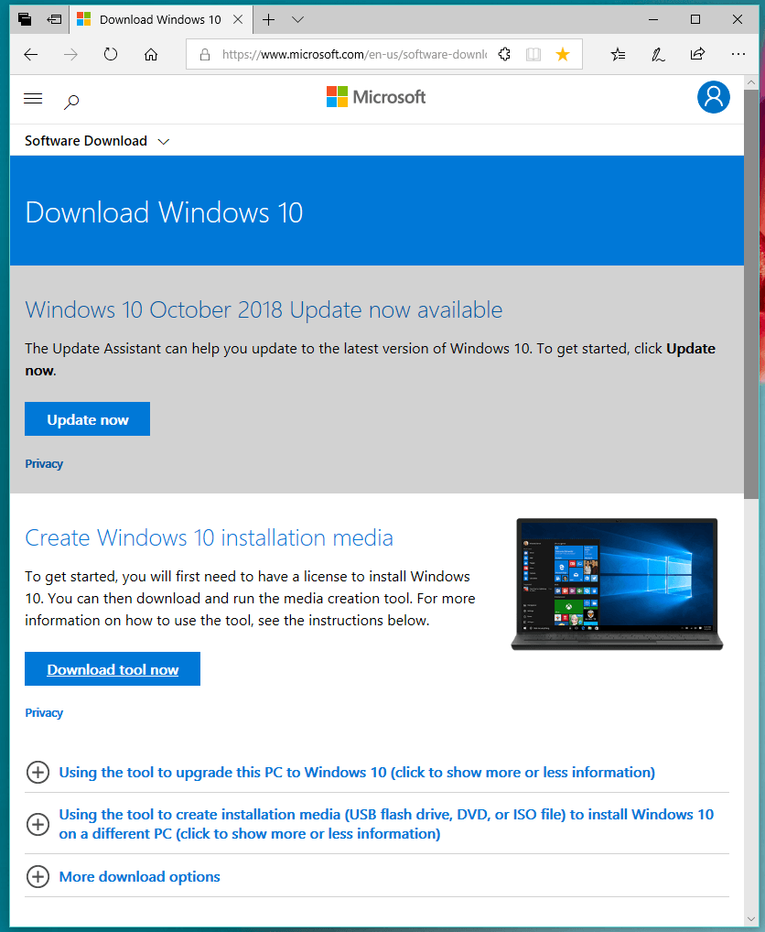The height and width of the screenshot is (932, 765).
Task: View site security lock information
Action: (x=205, y=55)
